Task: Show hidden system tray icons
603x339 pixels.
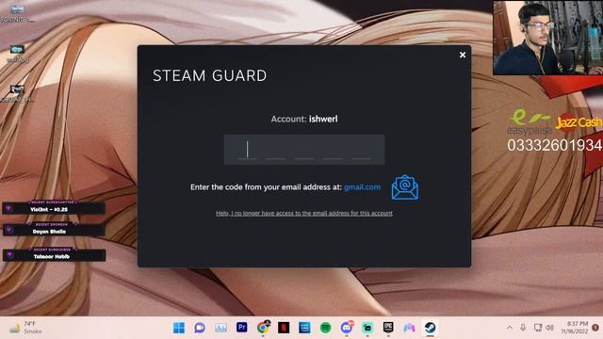Action: pyautogui.click(x=510, y=328)
